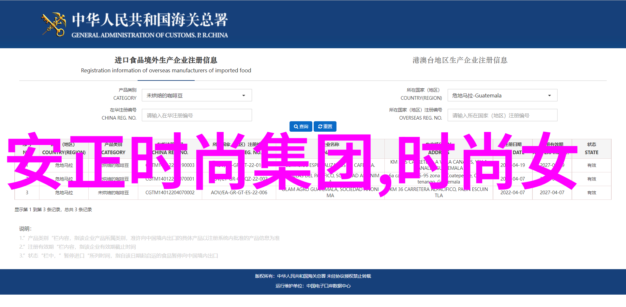Click date cell 2027-04-07 in third row

(x=552, y=193)
